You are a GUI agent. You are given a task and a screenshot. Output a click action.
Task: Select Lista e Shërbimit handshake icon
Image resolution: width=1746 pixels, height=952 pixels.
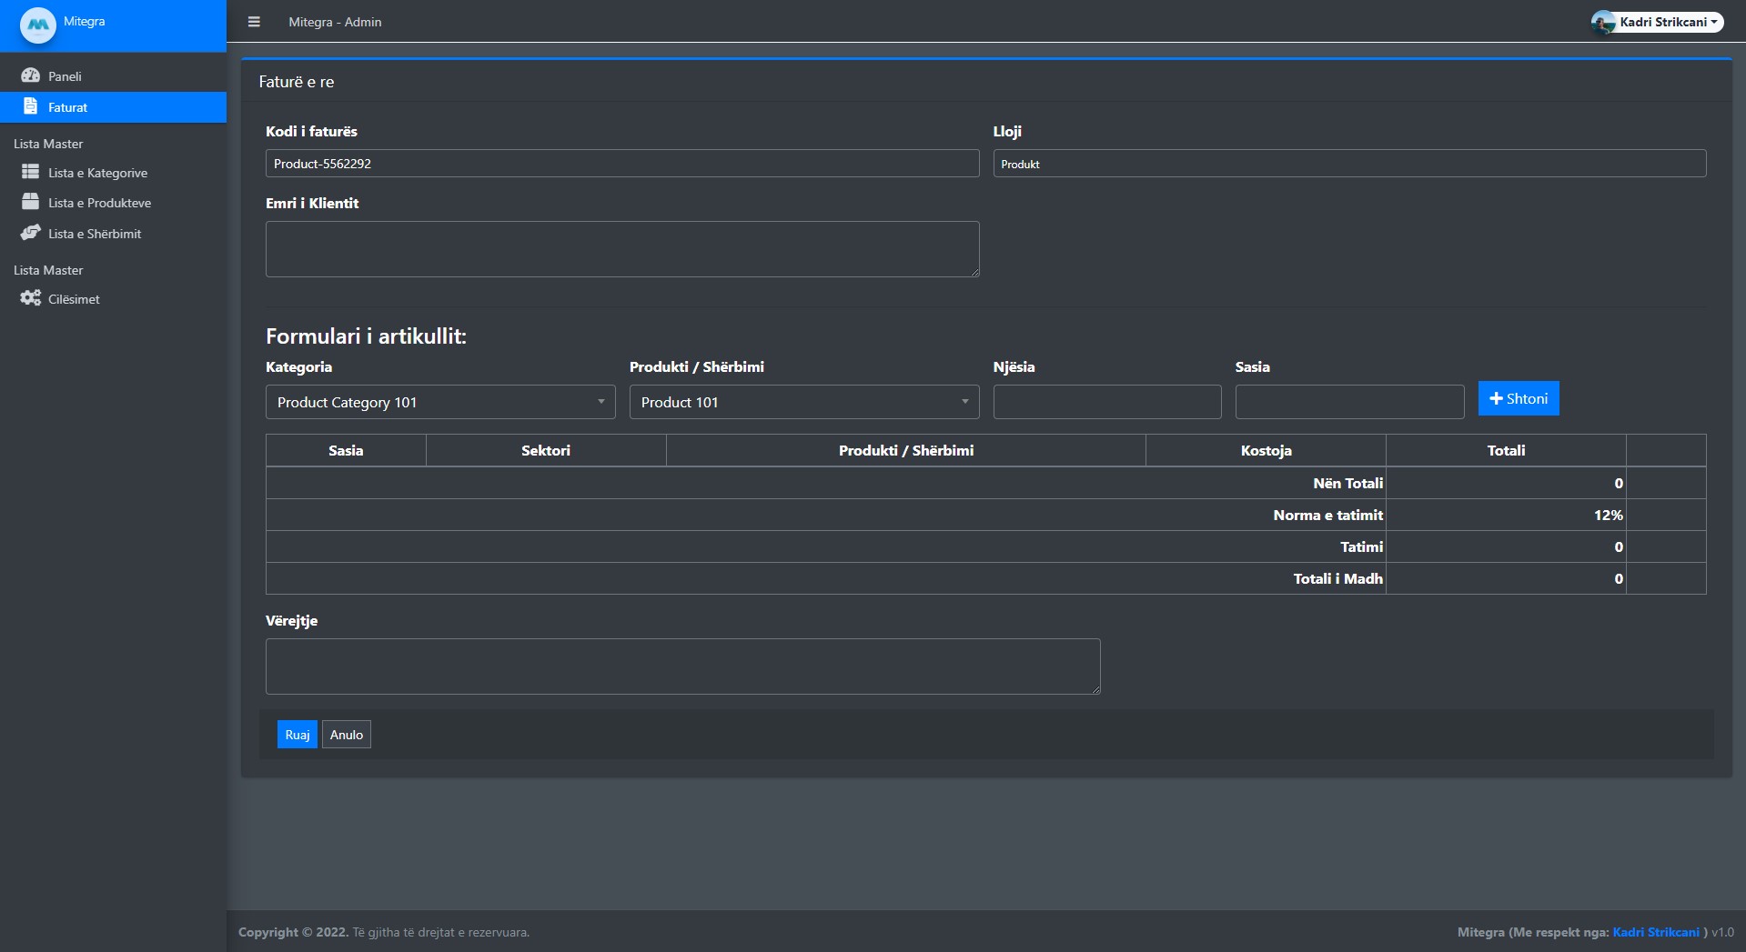[x=31, y=233]
